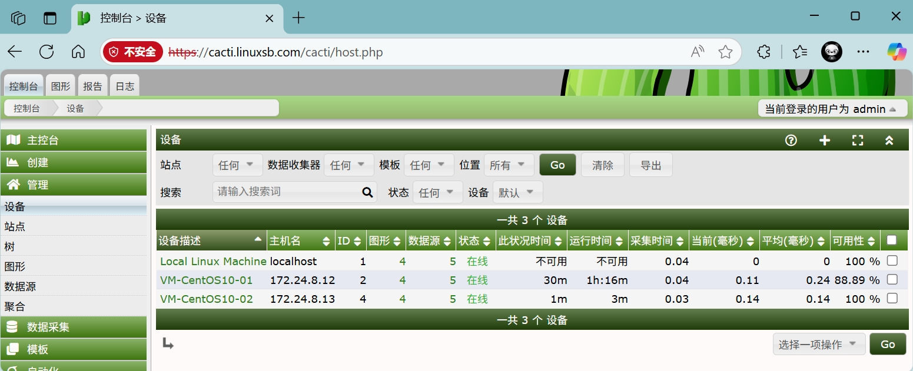Switch to the 图形 top tab
This screenshot has height=371, width=913.
point(61,86)
